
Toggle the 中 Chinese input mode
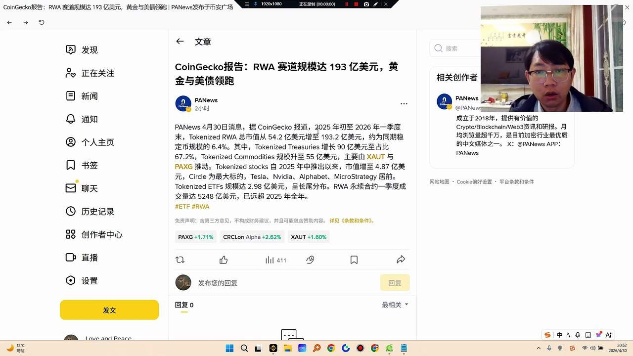click(x=559, y=335)
